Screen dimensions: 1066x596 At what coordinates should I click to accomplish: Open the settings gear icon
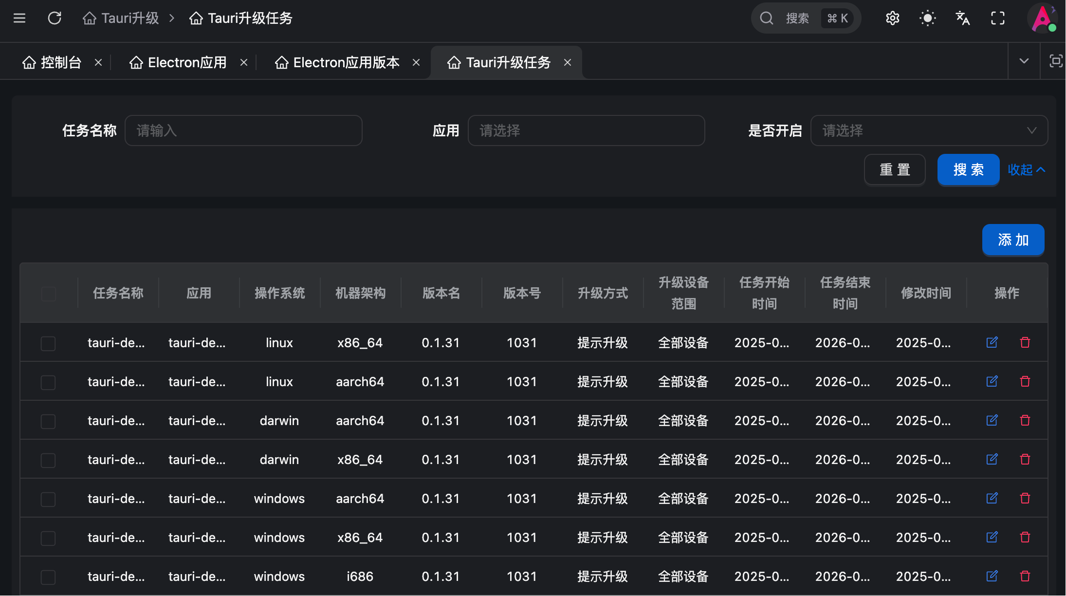pyautogui.click(x=892, y=19)
